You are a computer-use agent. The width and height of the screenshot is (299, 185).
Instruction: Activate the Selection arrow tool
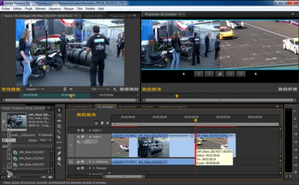click(x=59, y=110)
